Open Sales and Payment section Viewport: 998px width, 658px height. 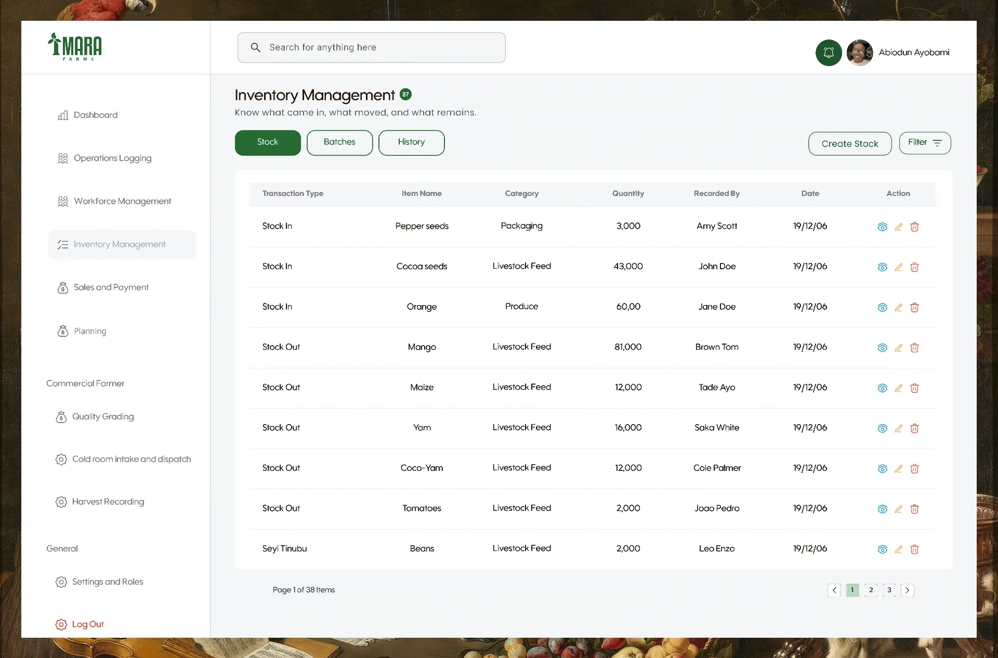coord(103,287)
